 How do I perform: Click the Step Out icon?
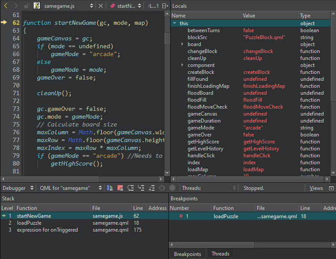[x=151, y=188]
